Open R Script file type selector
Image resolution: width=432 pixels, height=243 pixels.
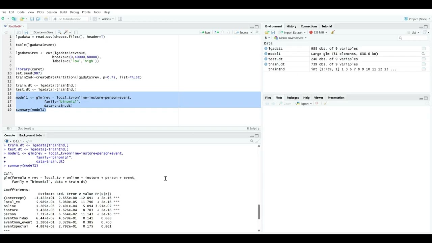[x=253, y=128]
